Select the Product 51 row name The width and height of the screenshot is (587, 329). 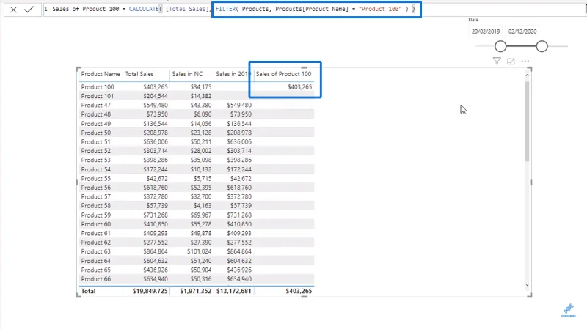click(96, 141)
